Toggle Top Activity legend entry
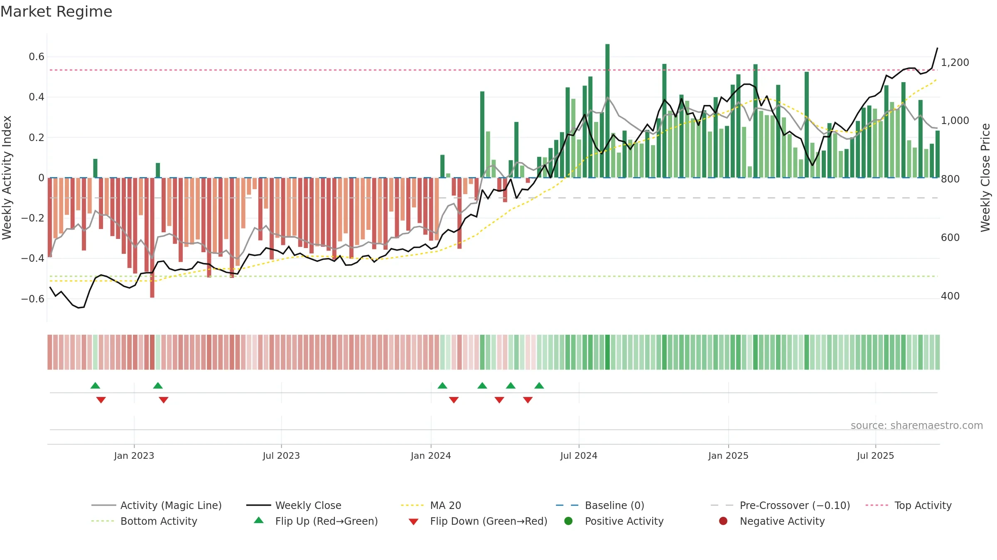 coord(909,505)
